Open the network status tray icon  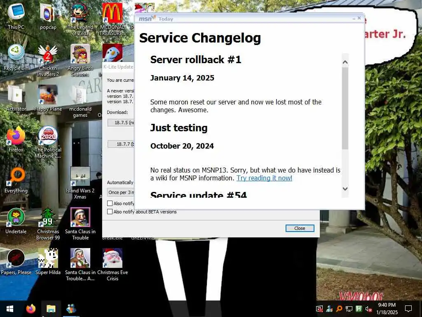point(349,309)
